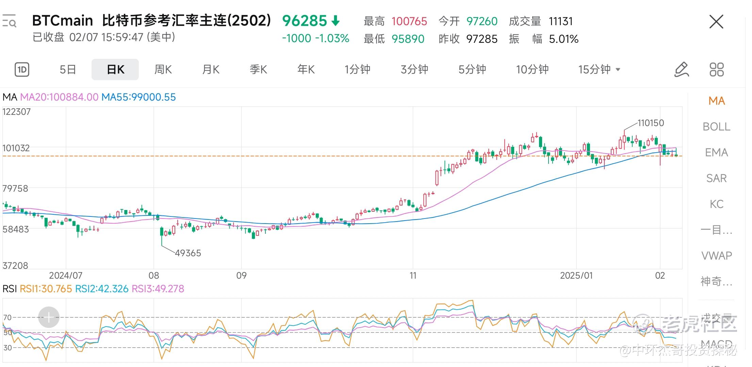
Task: Expand the 15分钟 interval dropdown arrow
Action: pyautogui.click(x=618, y=70)
